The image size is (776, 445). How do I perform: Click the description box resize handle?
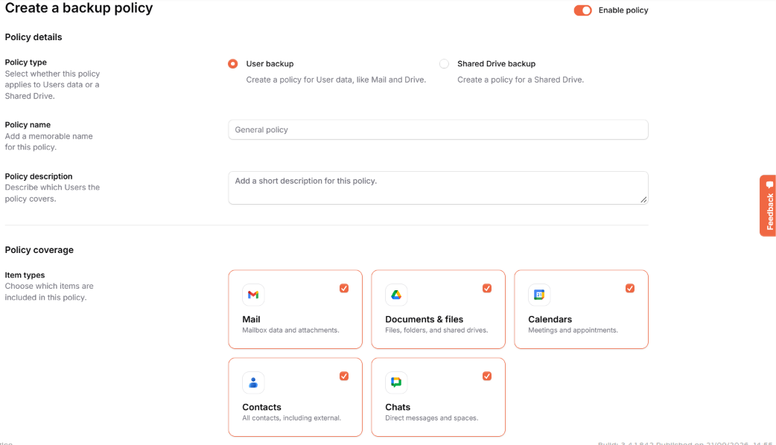point(643,199)
